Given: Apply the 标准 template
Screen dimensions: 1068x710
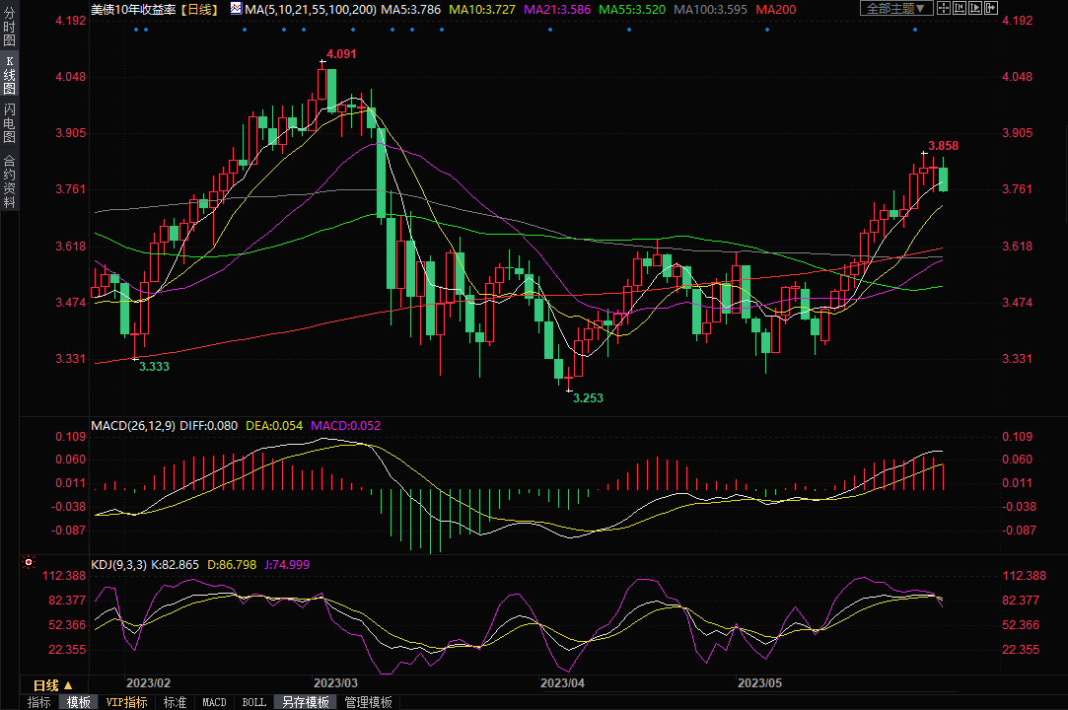Looking at the screenshot, I should click(x=175, y=702).
